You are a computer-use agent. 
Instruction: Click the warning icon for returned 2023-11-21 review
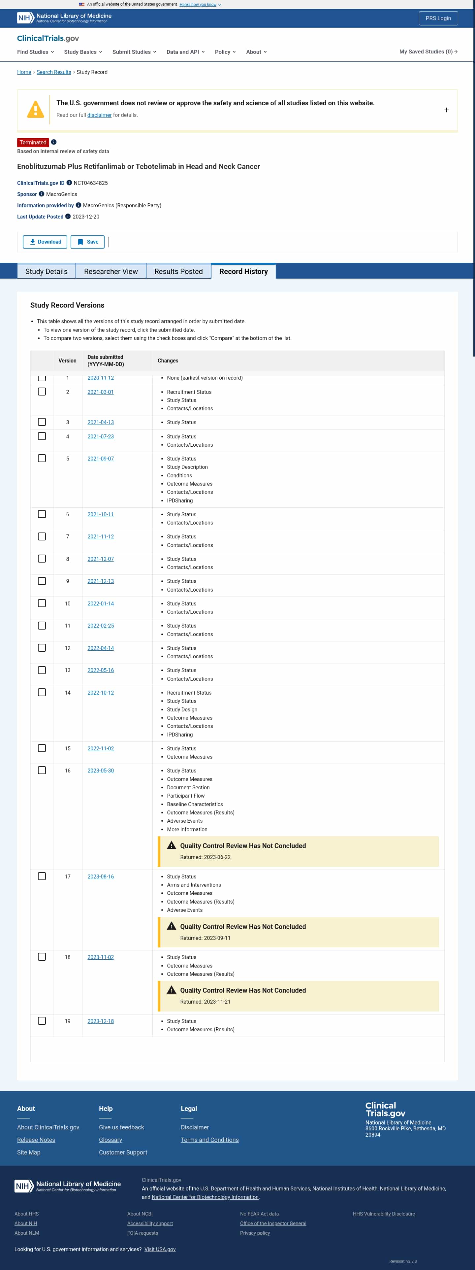172,989
